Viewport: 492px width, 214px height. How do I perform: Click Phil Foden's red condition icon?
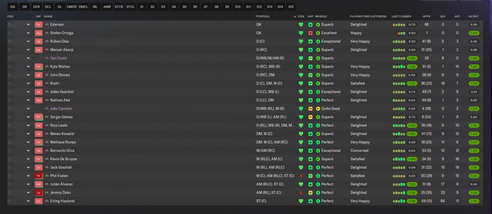301,176
